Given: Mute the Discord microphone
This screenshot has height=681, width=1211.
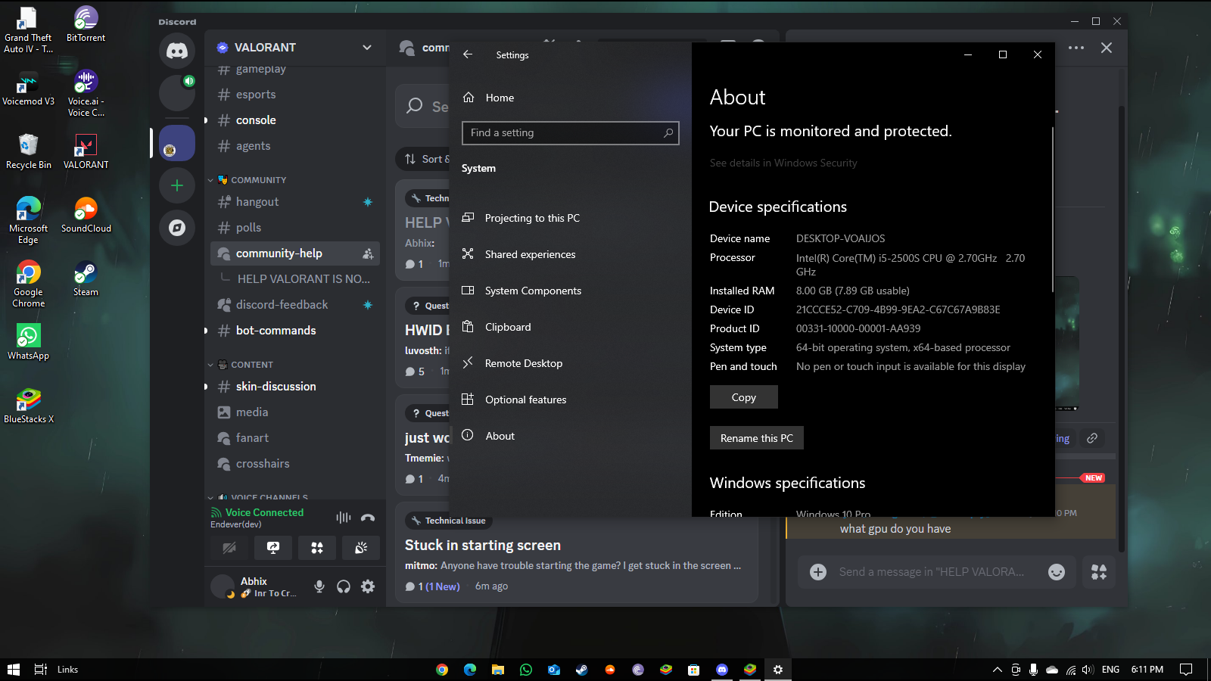Looking at the screenshot, I should click(319, 586).
